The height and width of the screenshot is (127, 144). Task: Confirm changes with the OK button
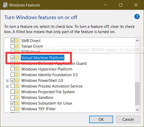[x=101, y=120]
